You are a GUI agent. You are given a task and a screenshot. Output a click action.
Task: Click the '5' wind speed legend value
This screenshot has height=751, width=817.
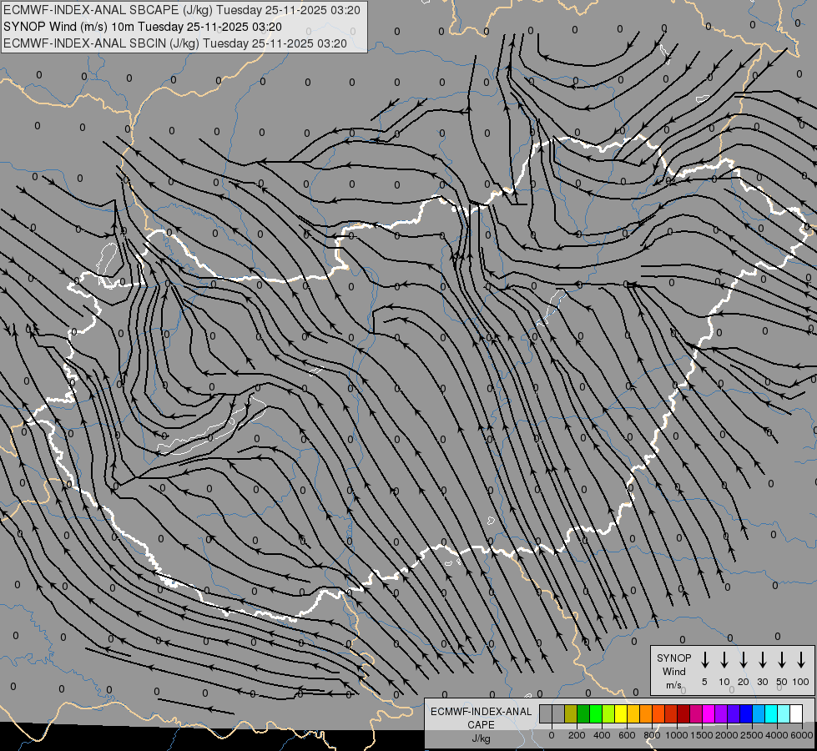pos(704,682)
